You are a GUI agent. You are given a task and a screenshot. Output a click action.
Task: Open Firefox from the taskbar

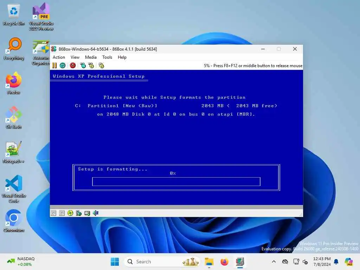224,262
